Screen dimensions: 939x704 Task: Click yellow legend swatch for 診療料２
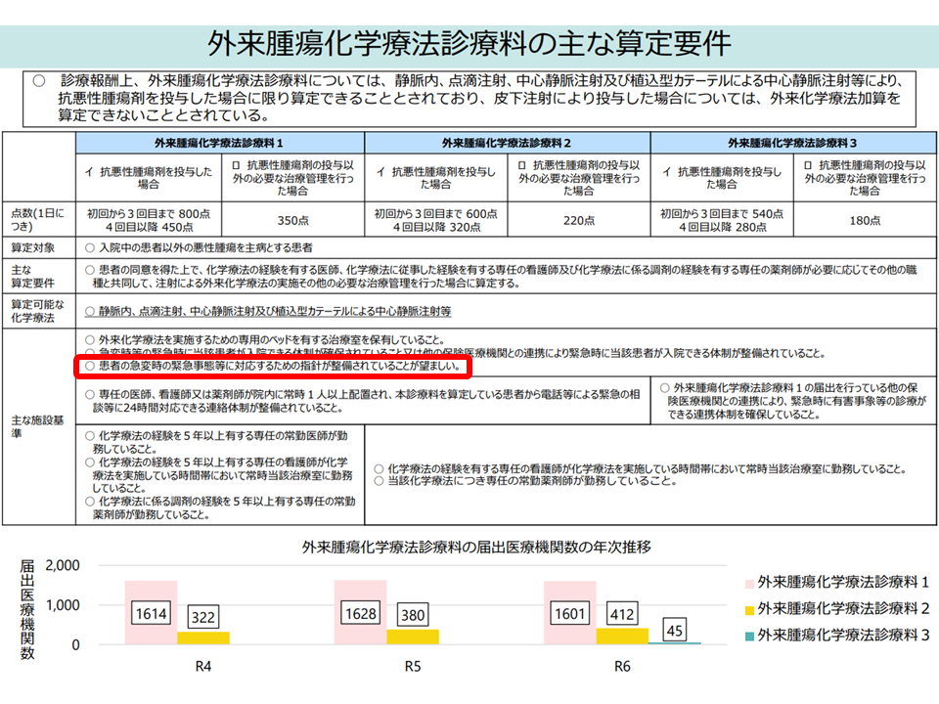point(745,608)
